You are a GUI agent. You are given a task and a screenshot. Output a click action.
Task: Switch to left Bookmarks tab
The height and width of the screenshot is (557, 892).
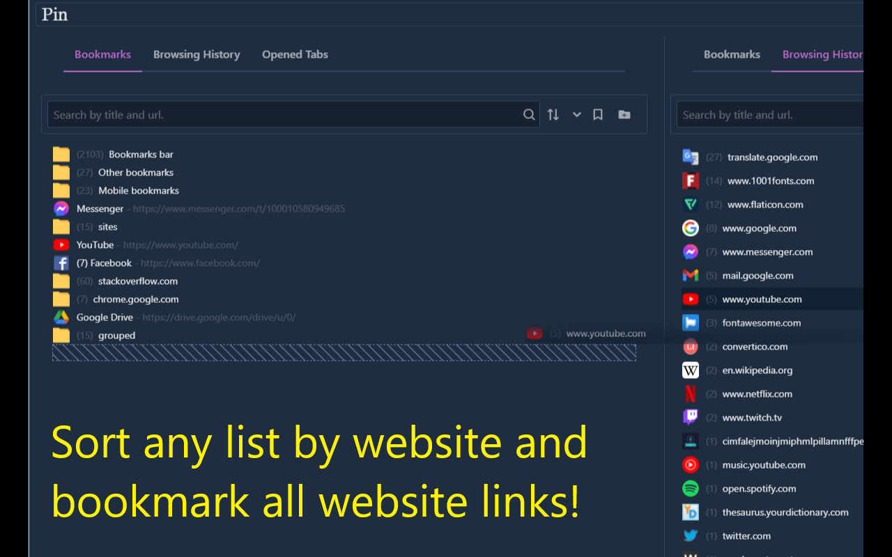click(x=102, y=54)
